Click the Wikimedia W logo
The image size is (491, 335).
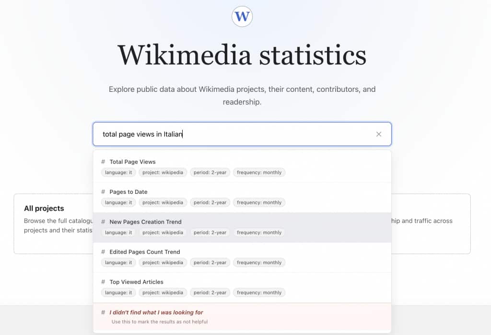pyautogui.click(x=242, y=16)
